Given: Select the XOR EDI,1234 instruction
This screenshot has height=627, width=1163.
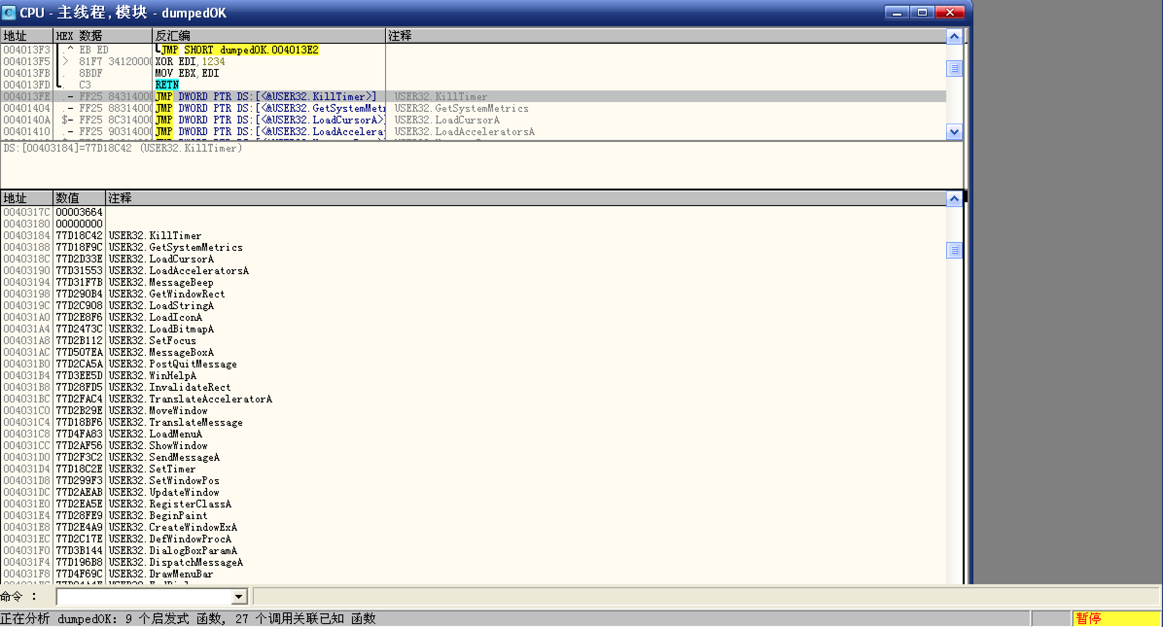Looking at the screenshot, I should (x=190, y=61).
